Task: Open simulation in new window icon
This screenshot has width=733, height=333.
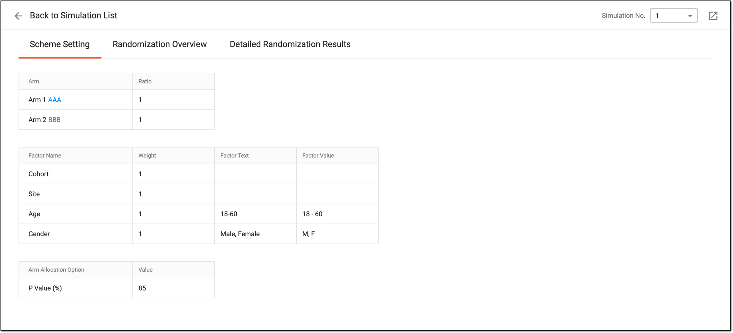Action: (713, 16)
